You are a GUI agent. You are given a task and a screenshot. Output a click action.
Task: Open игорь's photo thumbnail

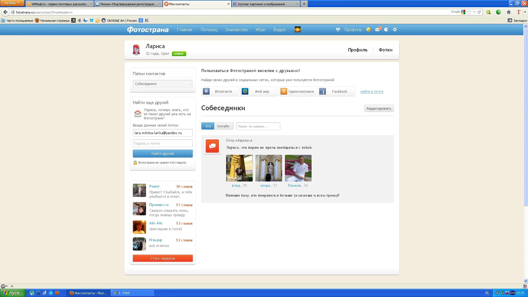pos(269,168)
